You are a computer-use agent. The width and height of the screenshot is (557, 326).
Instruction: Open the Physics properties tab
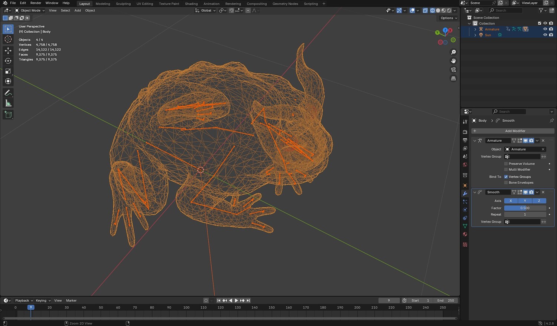[x=465, y=210]
